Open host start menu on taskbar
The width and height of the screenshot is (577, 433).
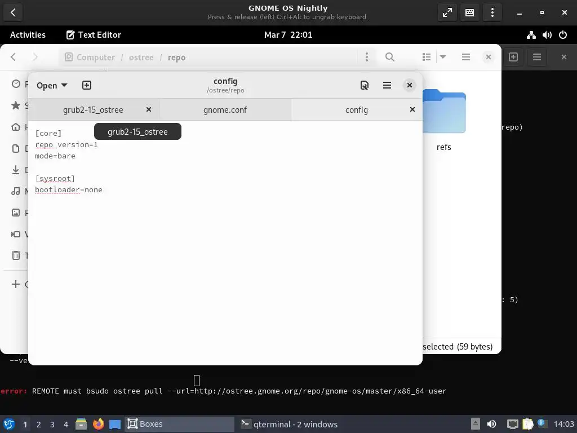click(x=9, y=424)
